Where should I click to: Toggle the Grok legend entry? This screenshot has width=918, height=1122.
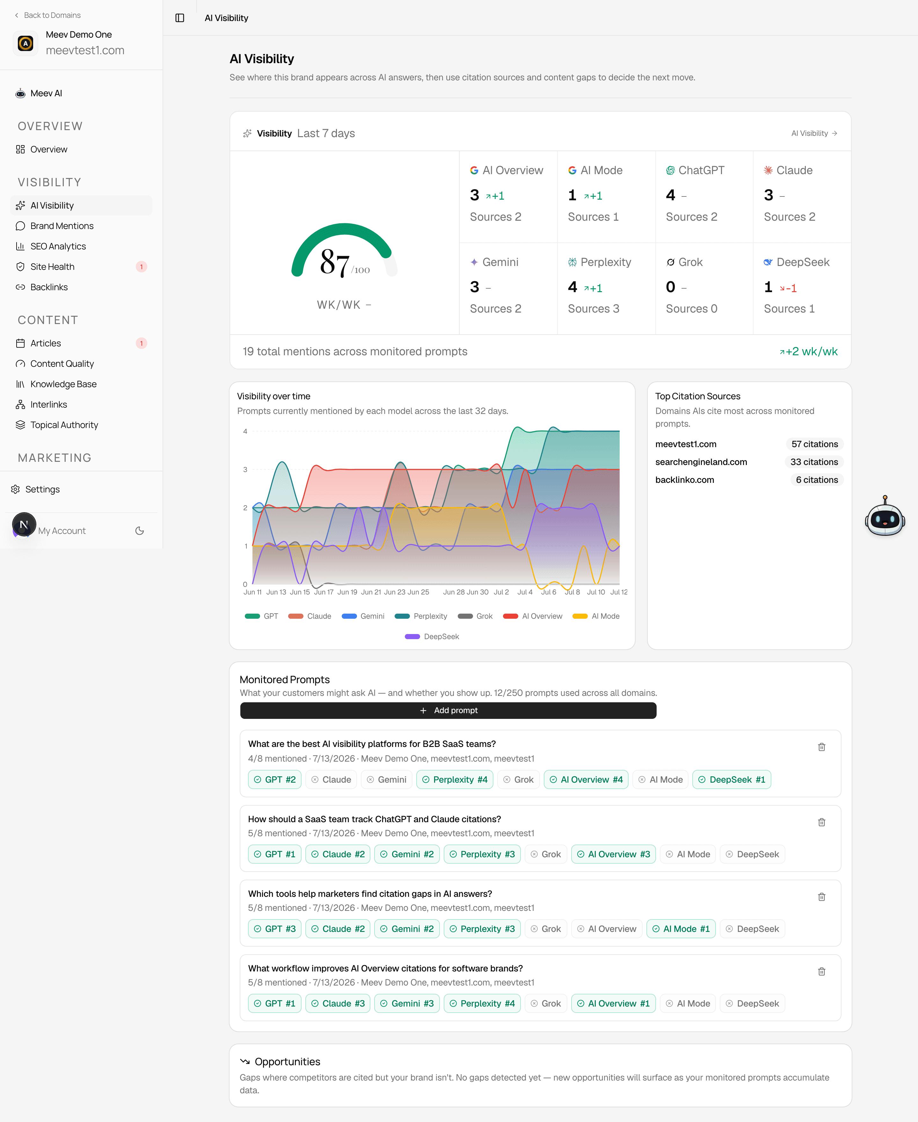pos(475,616)
